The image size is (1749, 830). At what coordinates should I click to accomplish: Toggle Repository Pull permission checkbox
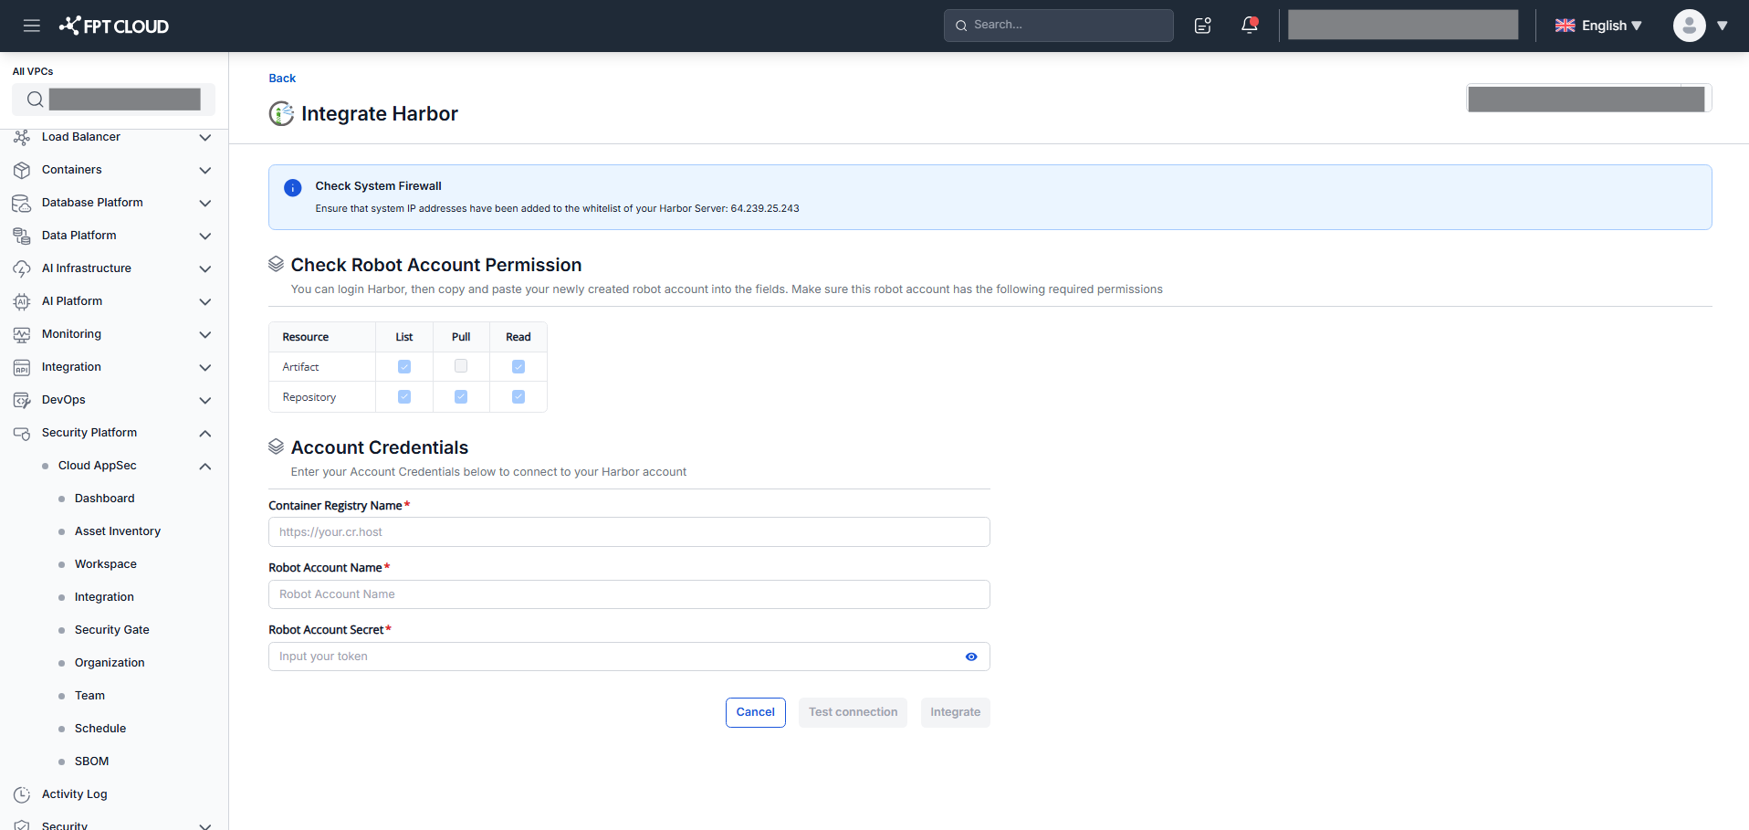pyautogui.click(x=461, y=396)
